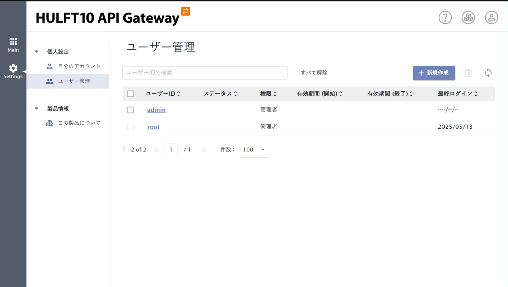Click the 2025/05/13 last login cell
508x287 pixels.
point(455,127)
